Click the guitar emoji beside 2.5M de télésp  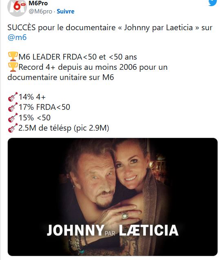(13, 128)
